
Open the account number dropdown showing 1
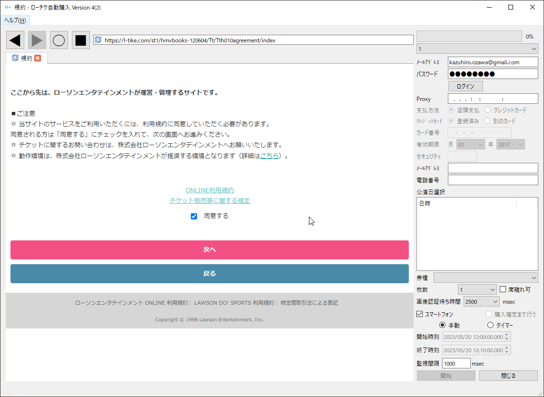tap(477, 49)
